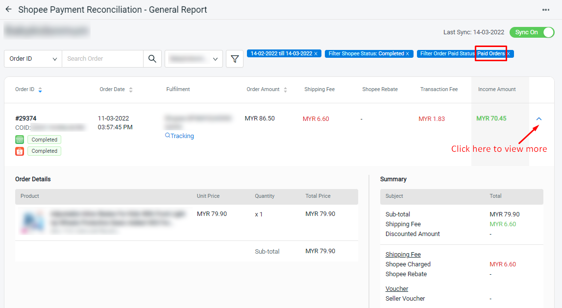Sort orders using the Order ID sort arrows
Screen dimensions: 562x308
[40, 91]
